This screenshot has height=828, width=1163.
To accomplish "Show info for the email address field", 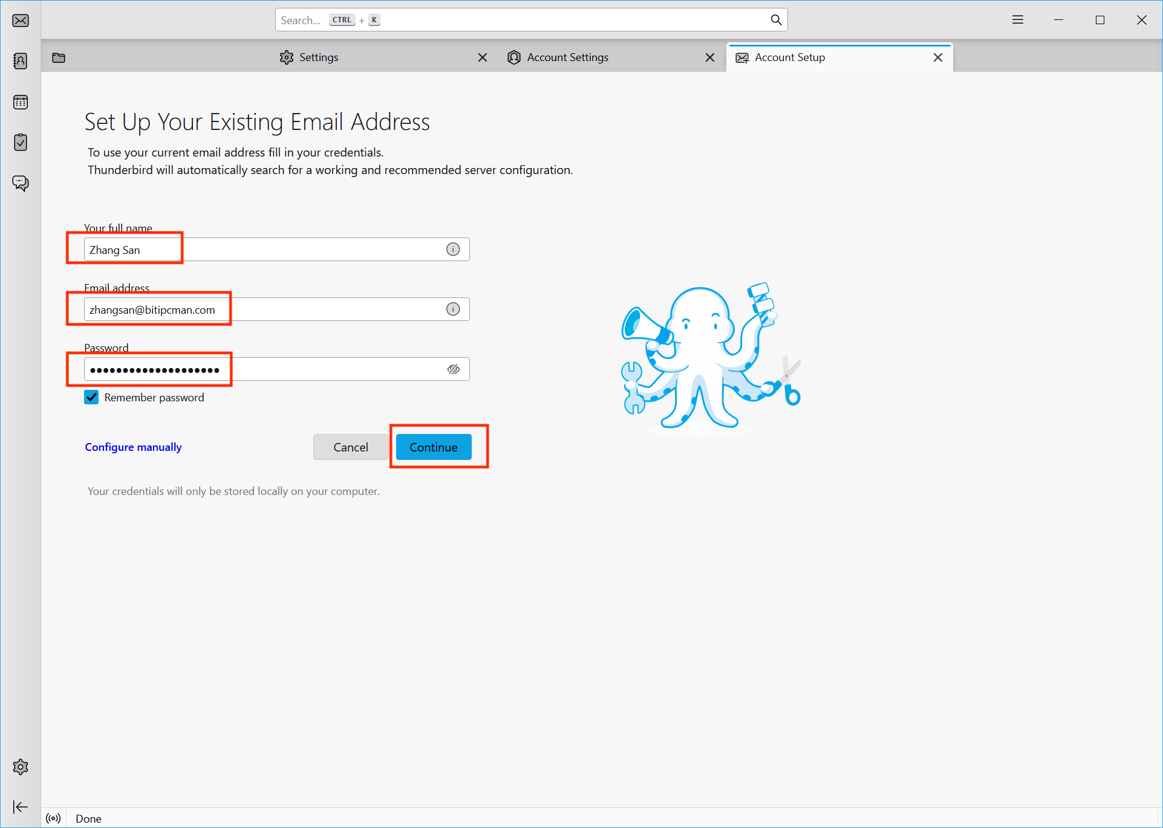I will [x=453, y=309].
